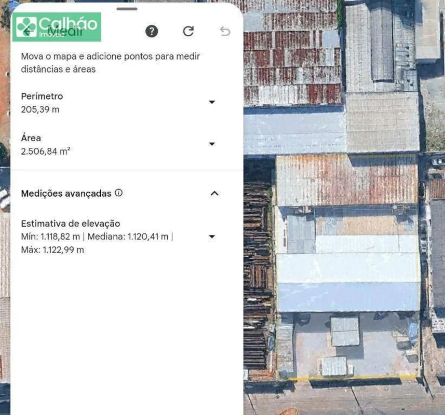Select the Área value 2.506,84 m²
This screenshot has width=445, height=415.
coord(45,151)
